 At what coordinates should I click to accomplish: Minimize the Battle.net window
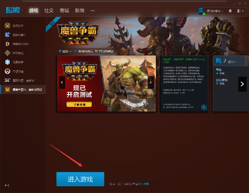pyautogui.click(x=234, y=3)
